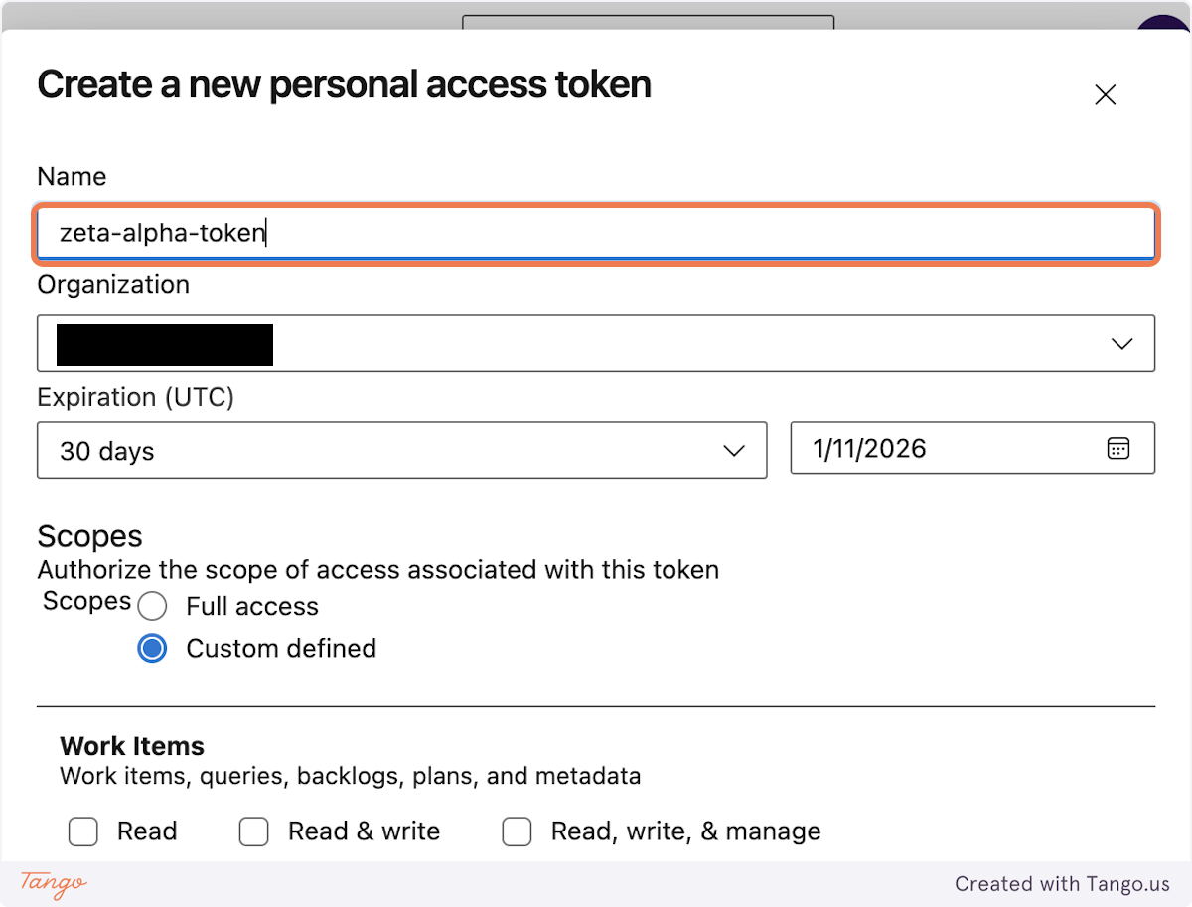Open the 30 days expiration dropdown
The height and width of the screenshot is (907, 1192).
[401, 450]
